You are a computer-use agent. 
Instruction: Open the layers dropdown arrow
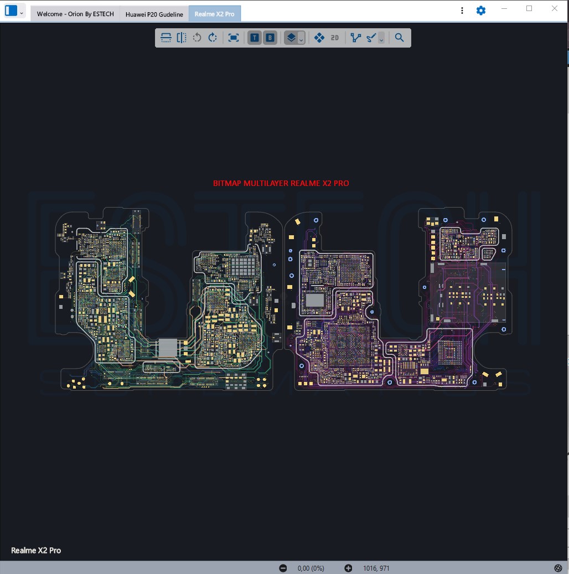[301, 38]
